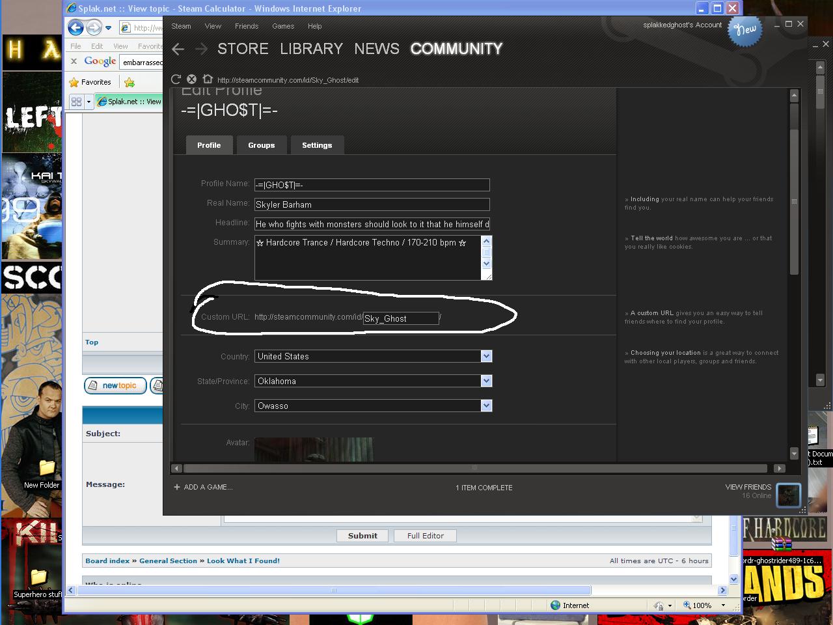Expand the Country dropdown

click(486, 356)
